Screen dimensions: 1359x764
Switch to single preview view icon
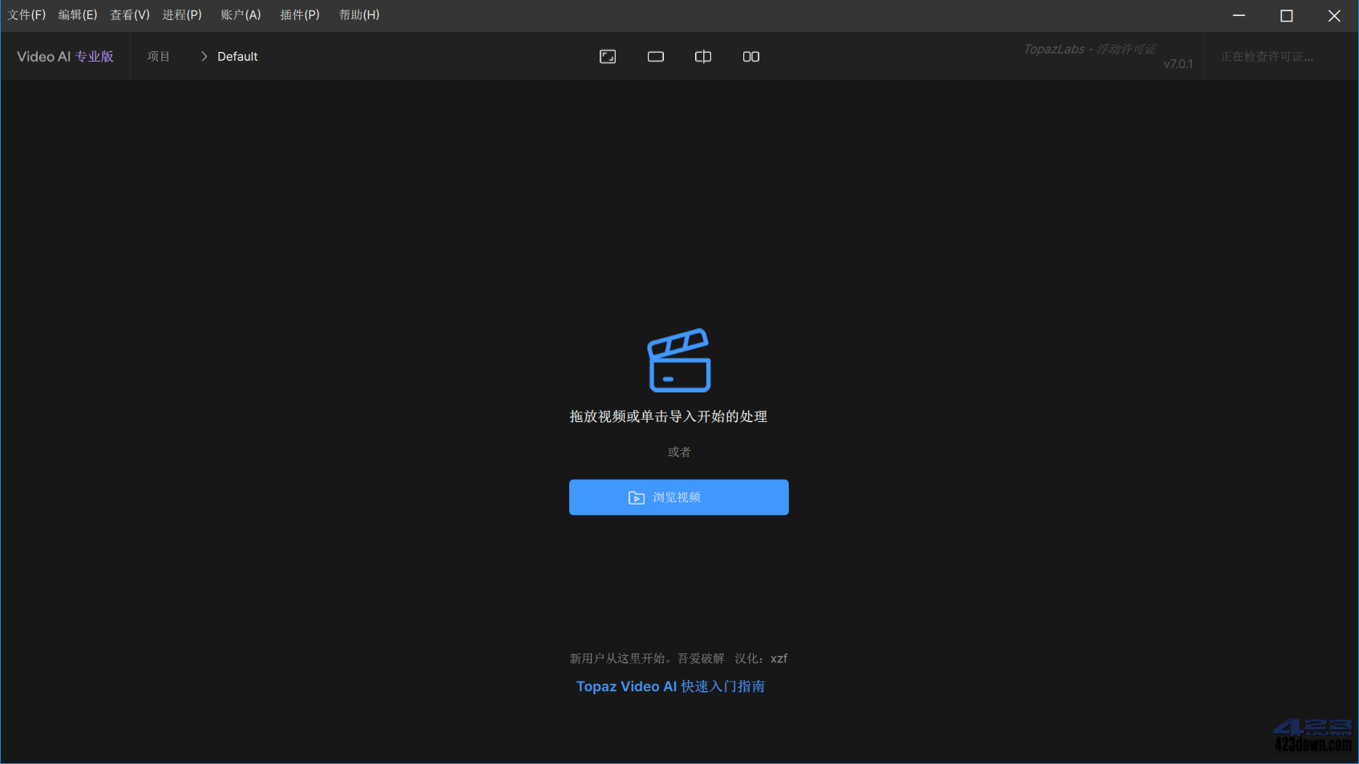pos(655,56)
